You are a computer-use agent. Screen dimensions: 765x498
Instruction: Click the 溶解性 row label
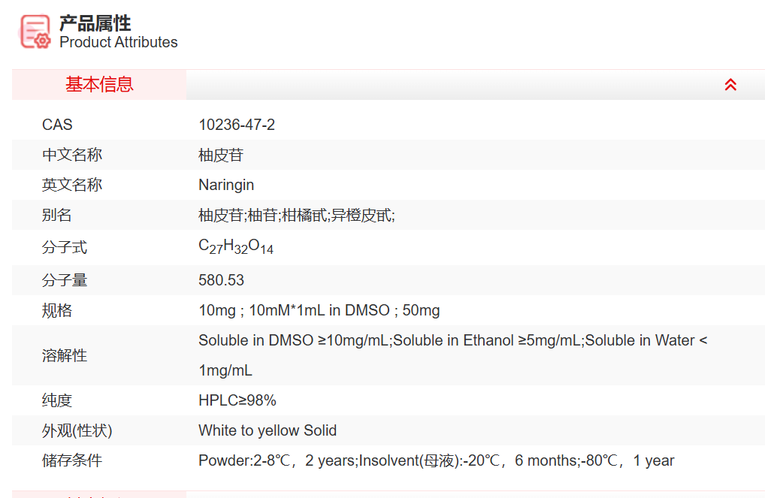click(65, 355)
